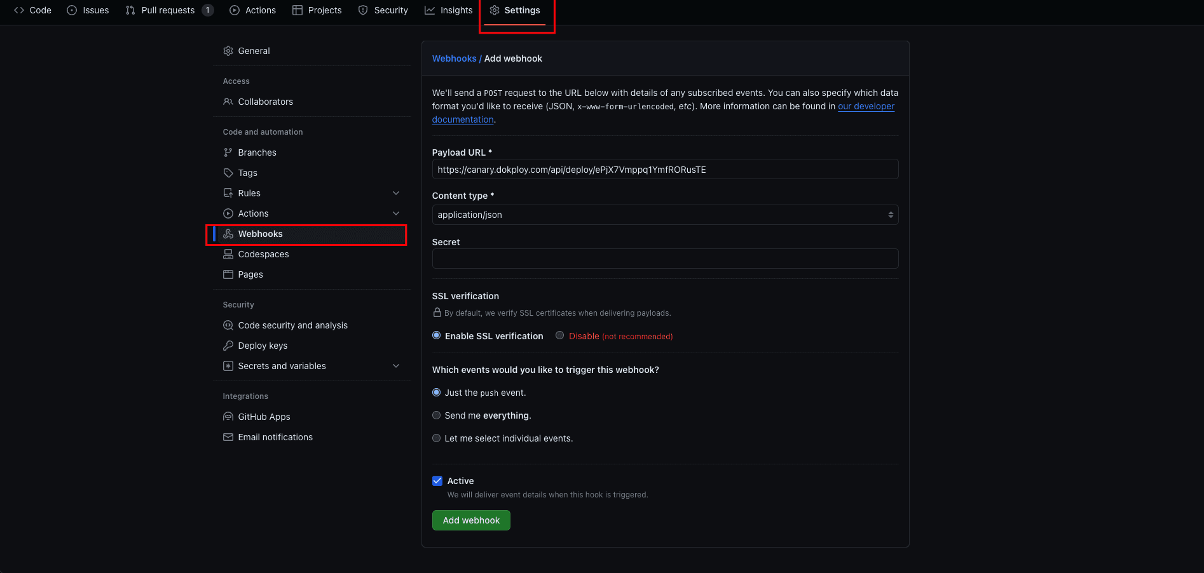Click the branch icon beside Branches
Image resolution: width=1204 pixels, height=573 pixels.
coord(228,152)
